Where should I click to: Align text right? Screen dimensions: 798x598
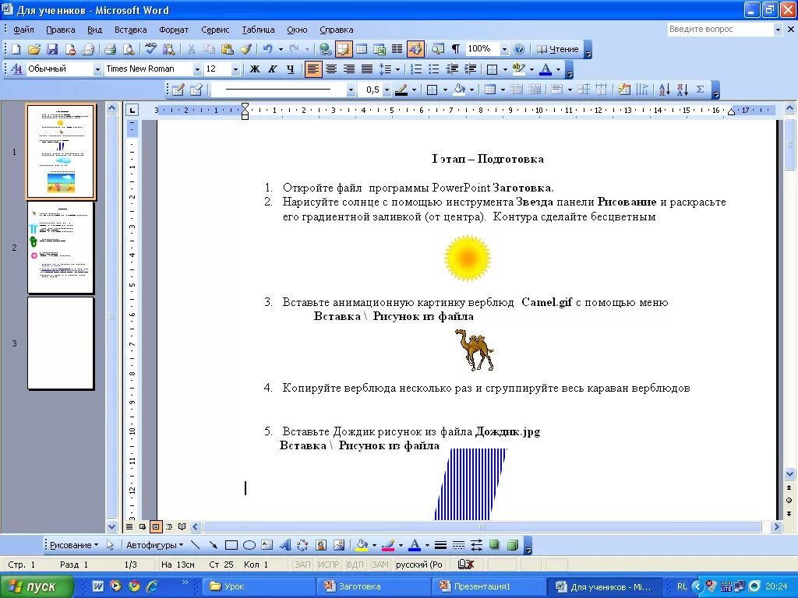point(348,69)
